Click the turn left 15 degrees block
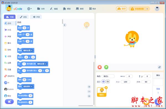This screenshot has width=166, height=109. 25,41
